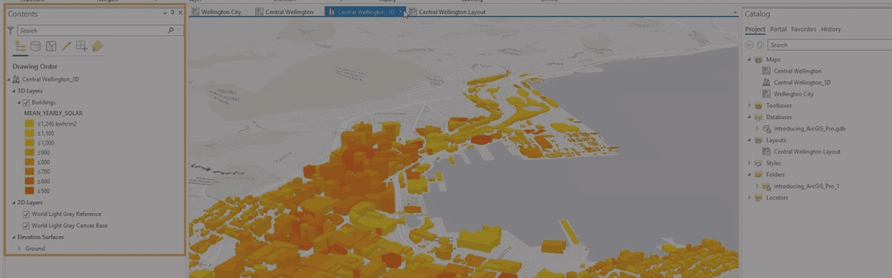Screen dimensions: 892x278
Task: Open the Portal tab in Catalog
Action: click(x=778, y=29)
